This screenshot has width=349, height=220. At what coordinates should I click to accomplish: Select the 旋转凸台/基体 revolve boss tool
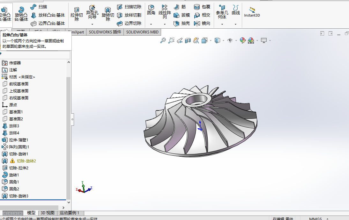click(x=21, y=13)
